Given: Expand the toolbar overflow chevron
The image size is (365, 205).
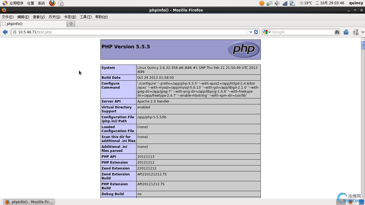Looking at the screenshot, I should (363, 32).
